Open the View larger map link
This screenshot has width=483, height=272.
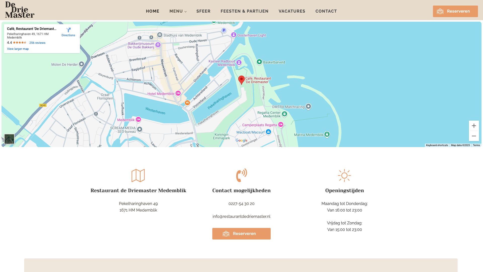point(18,49)
